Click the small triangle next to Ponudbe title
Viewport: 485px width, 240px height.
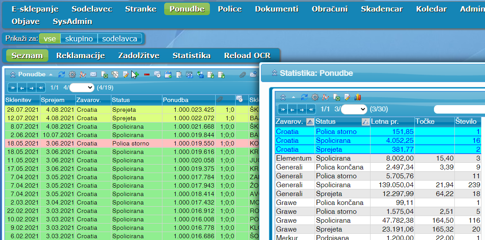tap(51, 75)
